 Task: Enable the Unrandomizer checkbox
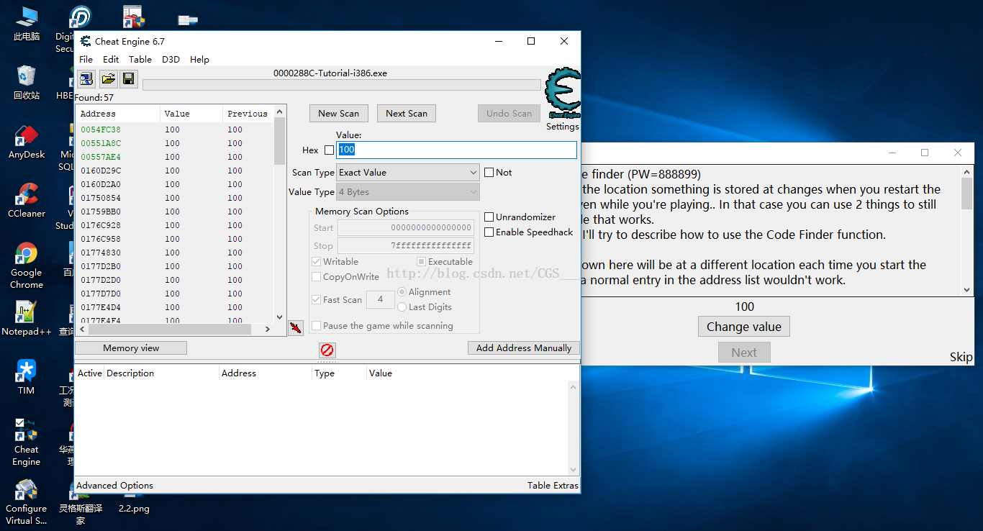(489, 217)
